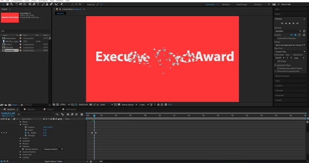Toggle 'If caching, play cached frames' checkbox
The image size is (309, 163).
pos(276,68)
